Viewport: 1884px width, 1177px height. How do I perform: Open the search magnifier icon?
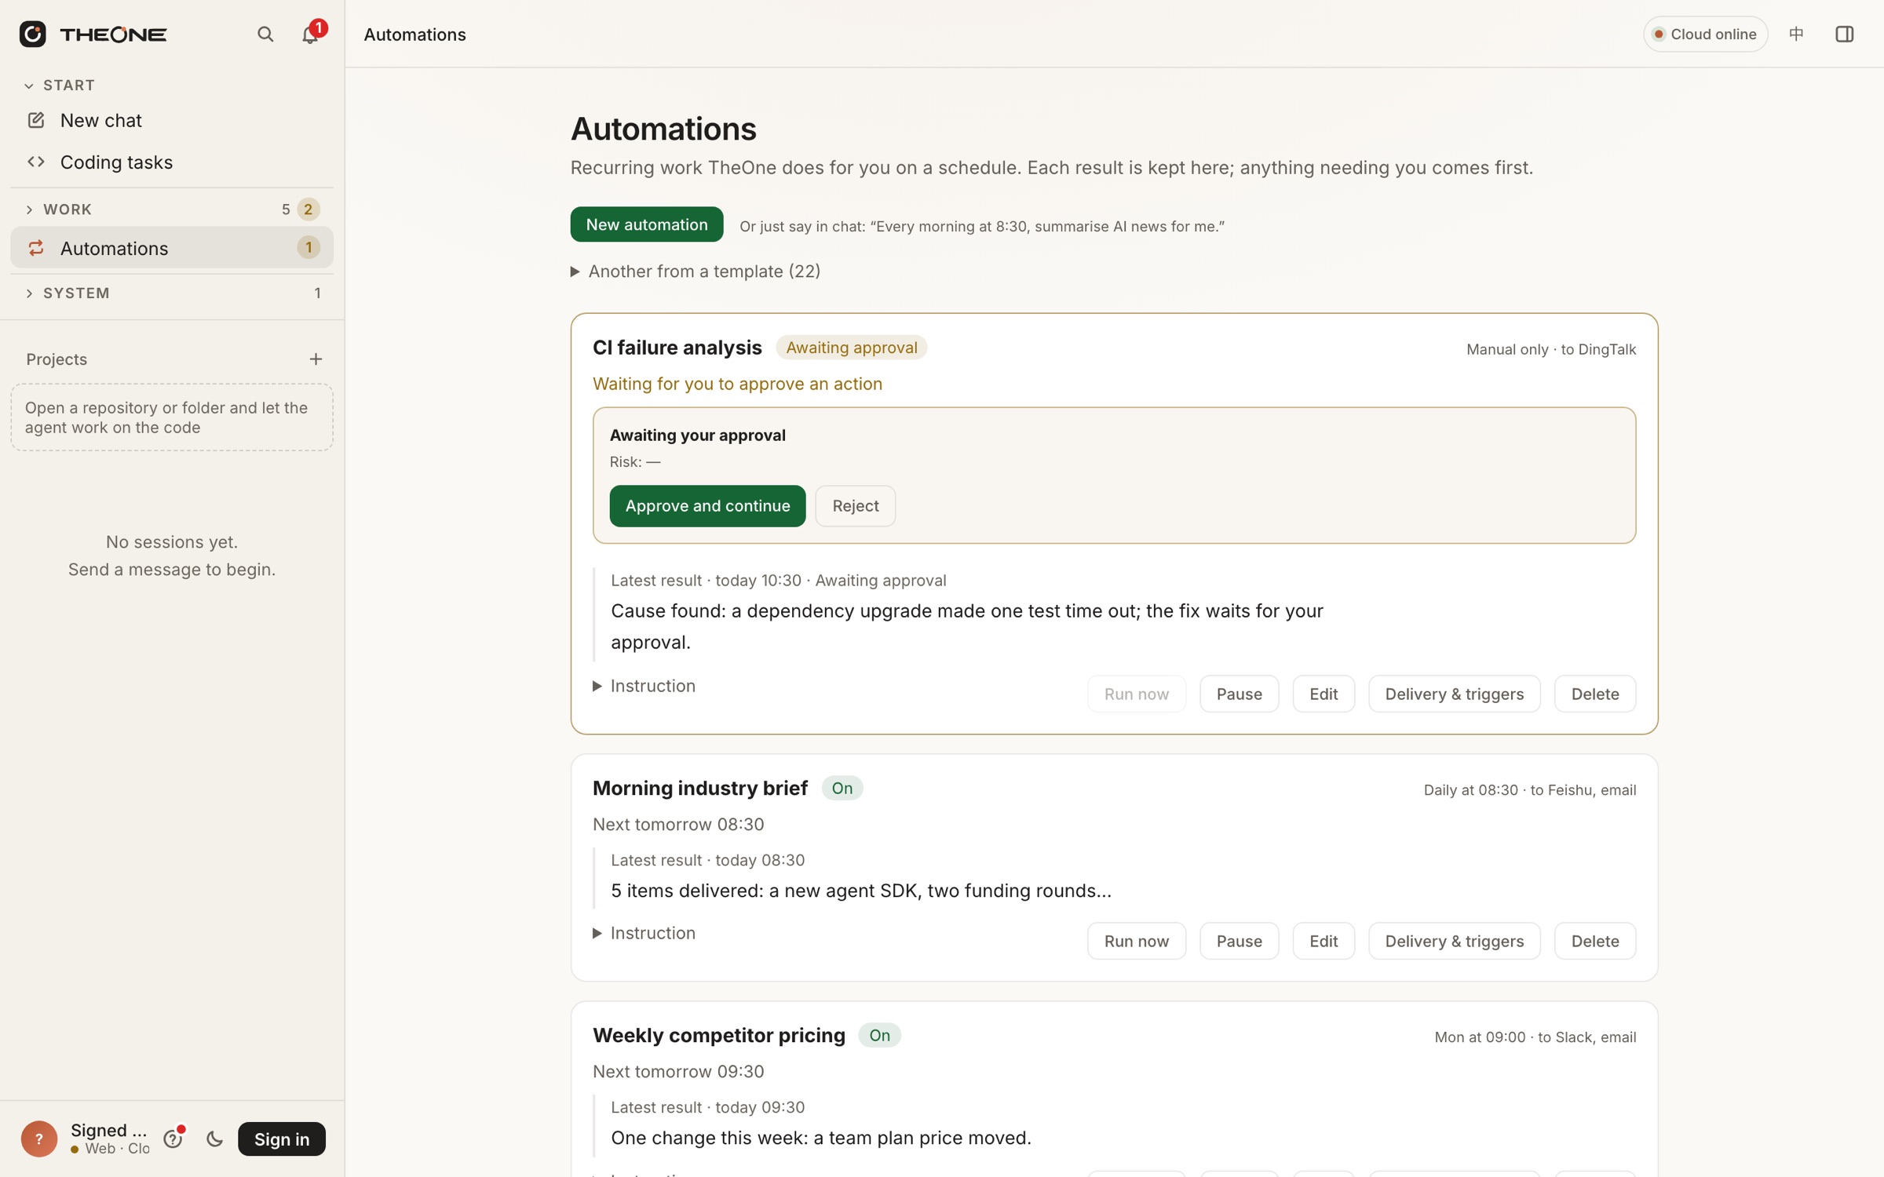(265, 34)
